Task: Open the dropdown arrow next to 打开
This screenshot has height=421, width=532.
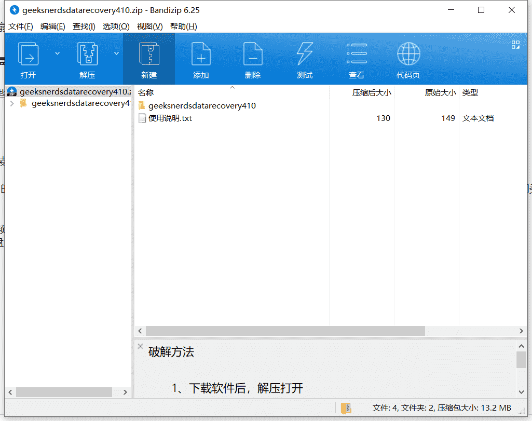Action: [x=57, y=53]
